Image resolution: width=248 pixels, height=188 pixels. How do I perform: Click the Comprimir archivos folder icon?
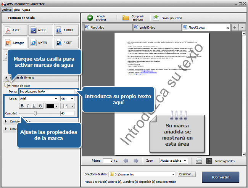126,18
